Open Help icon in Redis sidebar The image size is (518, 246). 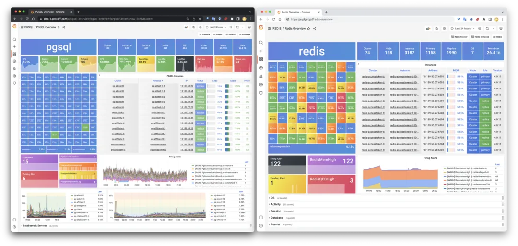[261, 226]
